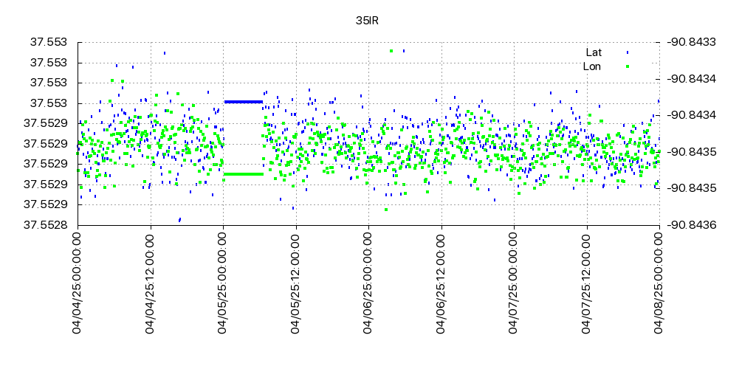Click the green Lon legend marker

[x=628, y=66]
